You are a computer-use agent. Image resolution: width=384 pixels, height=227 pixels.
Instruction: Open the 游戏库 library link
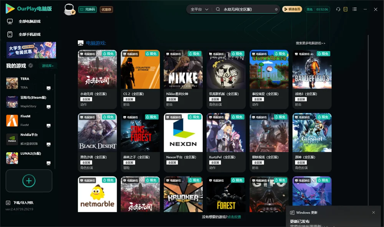48,66
